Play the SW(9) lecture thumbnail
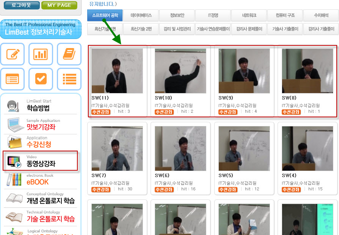This screenshot has width=339, height=235. (x=244, y=71)
